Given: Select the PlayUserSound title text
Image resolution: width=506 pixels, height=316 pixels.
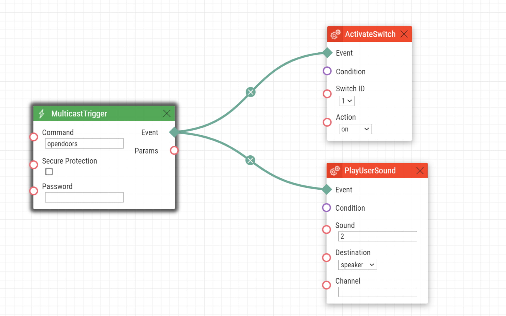Looking at the screenshot, I should [x=370, y=171].
